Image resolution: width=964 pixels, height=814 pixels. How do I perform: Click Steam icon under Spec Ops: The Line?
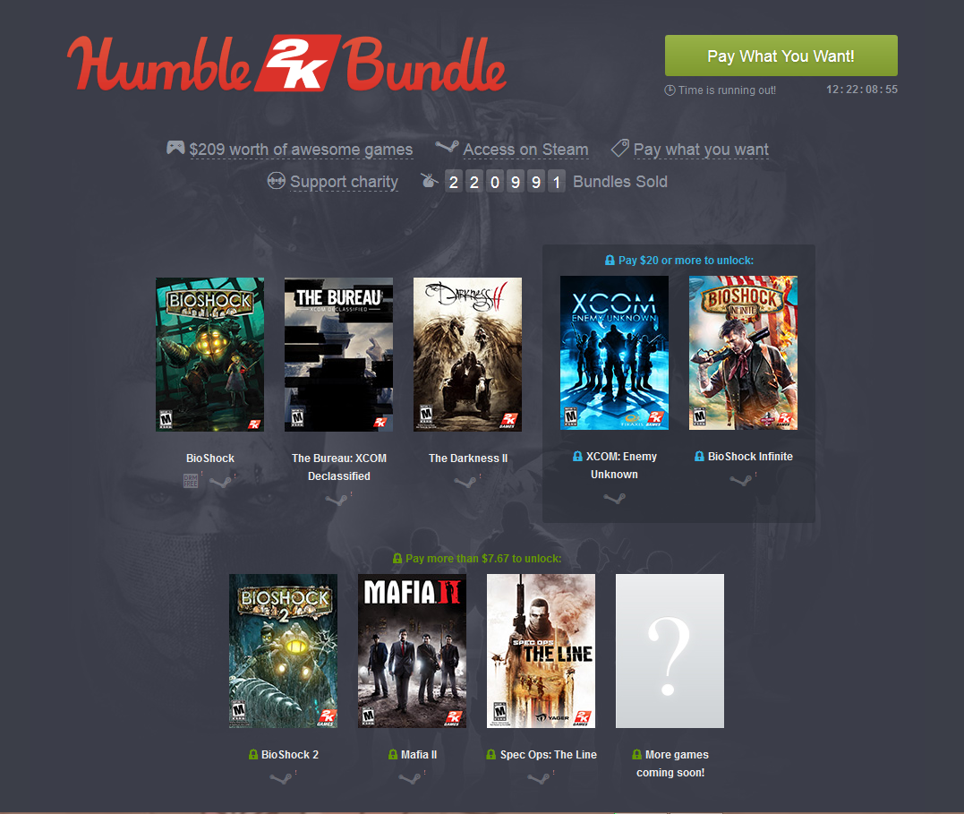coord(539,778)
